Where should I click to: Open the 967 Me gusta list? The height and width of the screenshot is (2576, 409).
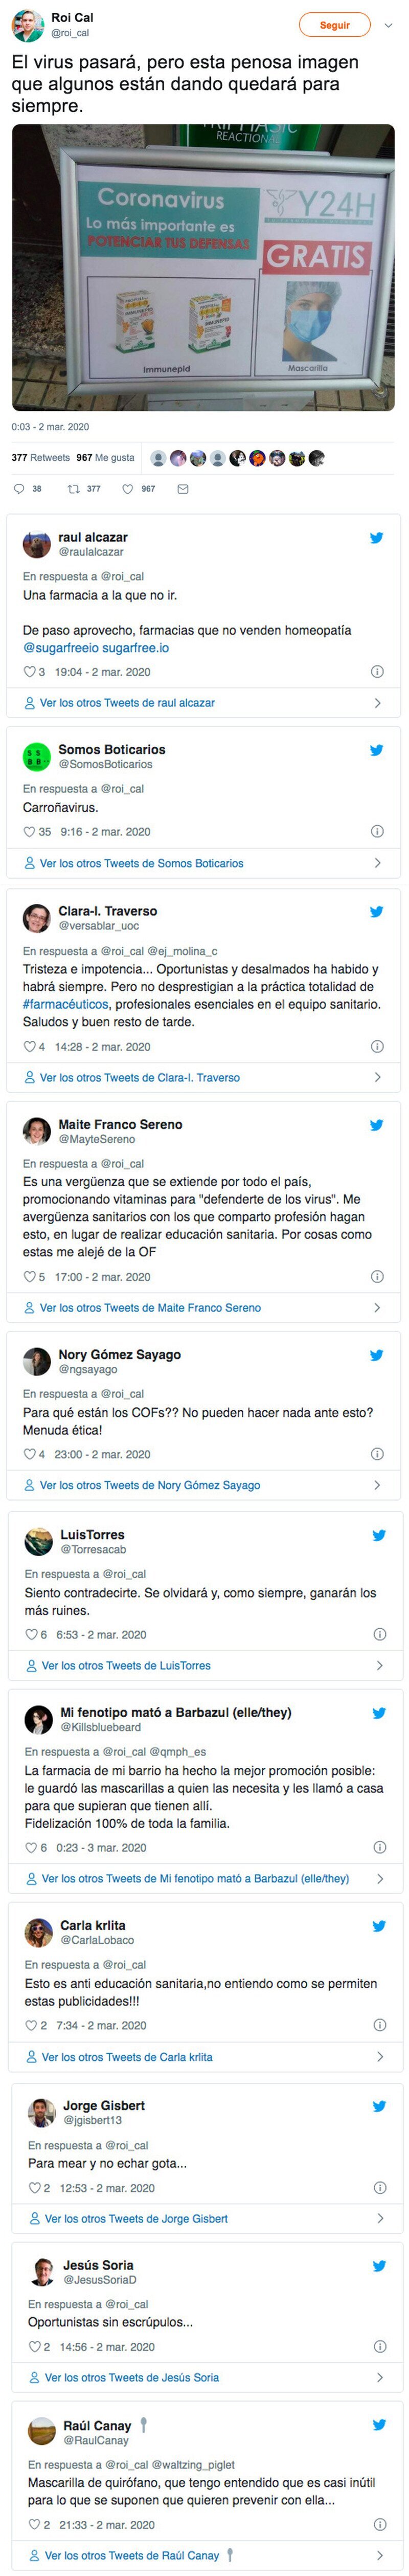pyautogui.click(x=105, y=458)
